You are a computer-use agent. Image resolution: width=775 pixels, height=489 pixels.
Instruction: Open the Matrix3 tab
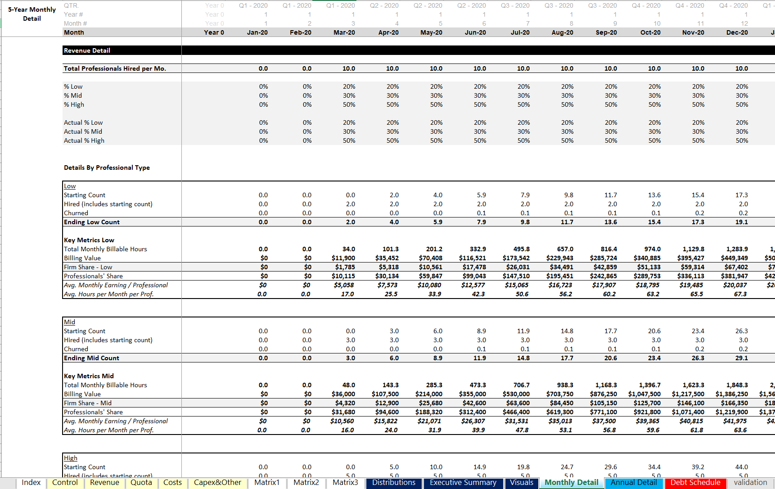pyautogui.click(x=345, y=483)
